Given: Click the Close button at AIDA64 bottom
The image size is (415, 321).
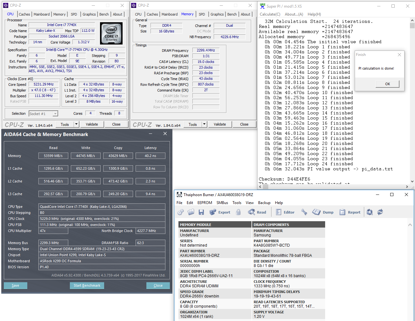Looking at the screenshot, I should [x=158, y=285].
